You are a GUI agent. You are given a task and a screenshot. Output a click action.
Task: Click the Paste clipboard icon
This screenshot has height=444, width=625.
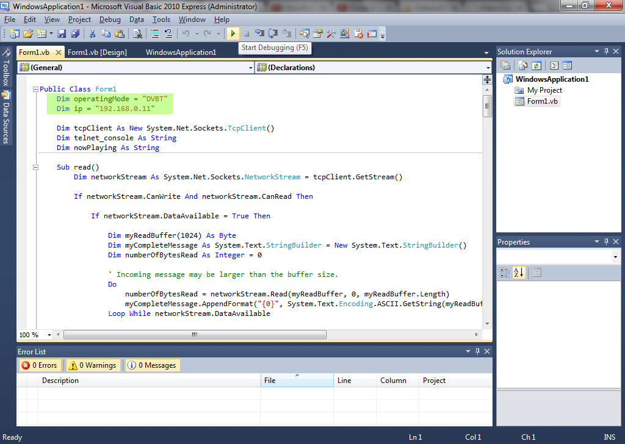(x=120, y=34)
